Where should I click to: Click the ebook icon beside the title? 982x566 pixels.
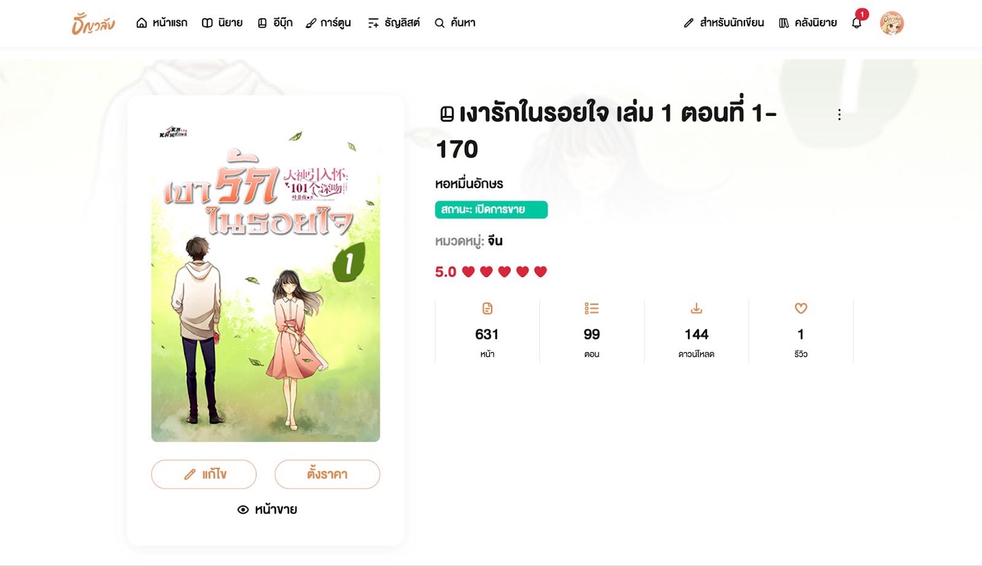pyautogui.click(x=447, y=113)
